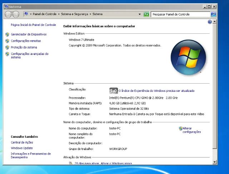Click the computer icon in address bar

26,14
